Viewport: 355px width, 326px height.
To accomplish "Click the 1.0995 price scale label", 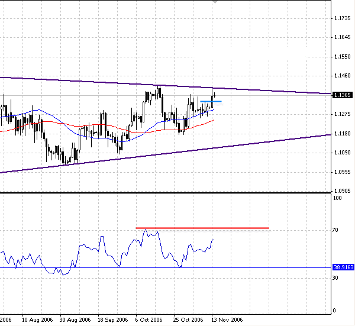I will [342, 172].
